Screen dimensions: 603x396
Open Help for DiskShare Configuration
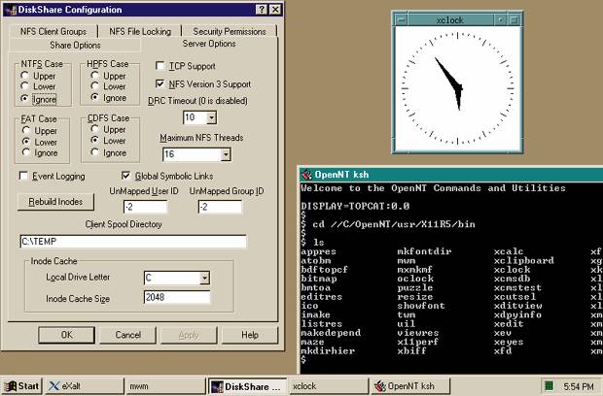click(x=250, y=335)
